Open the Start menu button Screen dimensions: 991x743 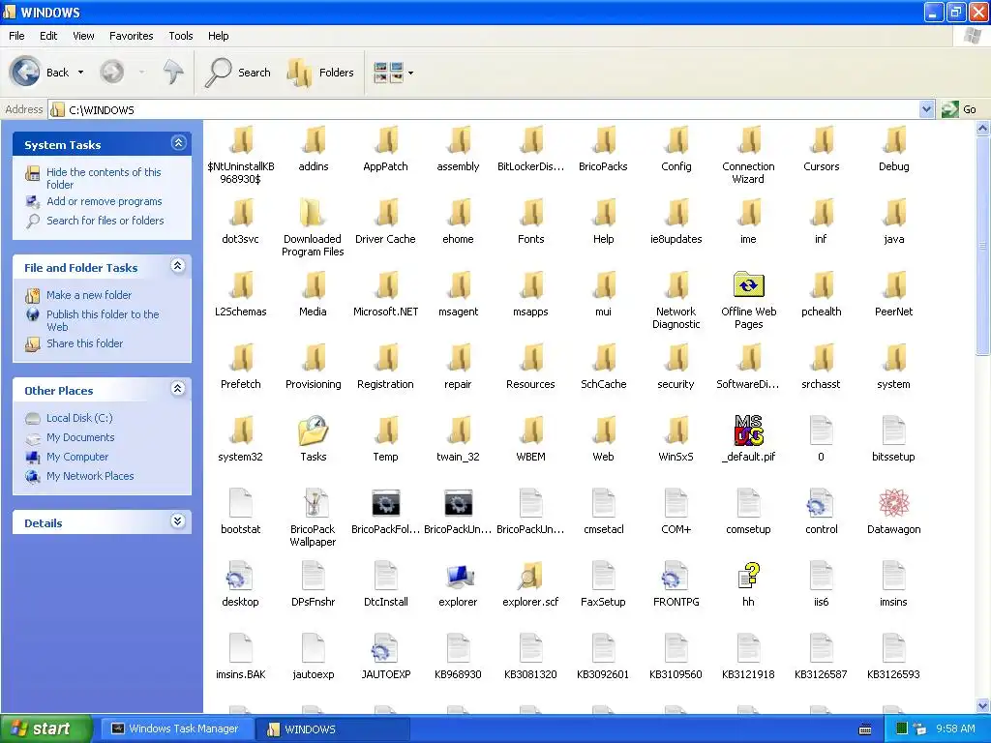click(46, 728)
